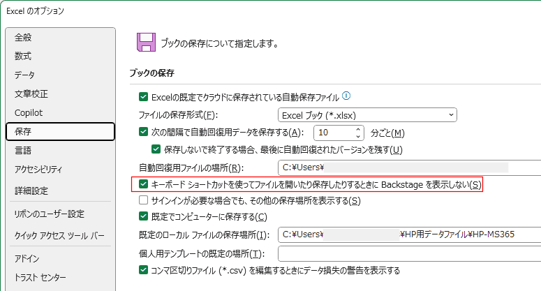Toggle the Excel cloud autosave checkbox
Image resolution: width=541 pixels, height=291 pixels.
pyautogui.click(x=144, y=97)
